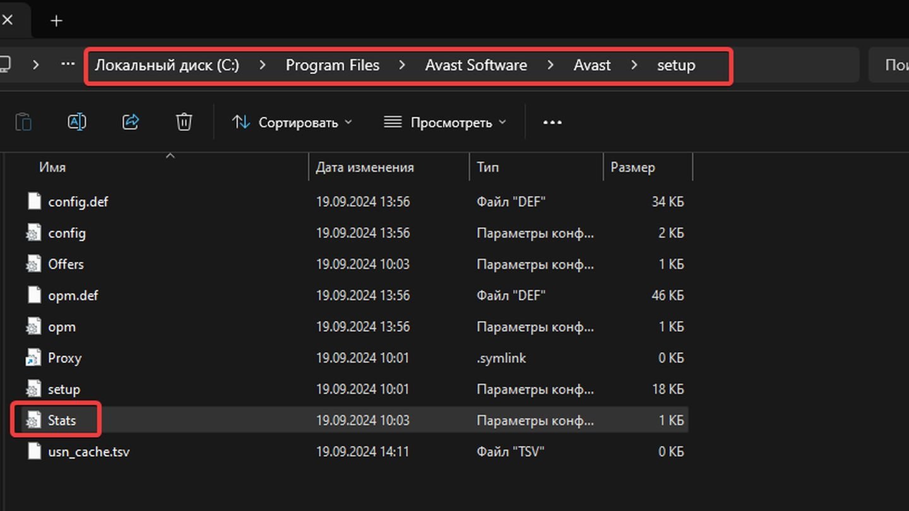
Task: Click the 34 КБ size cell
Action: [668, 202]
